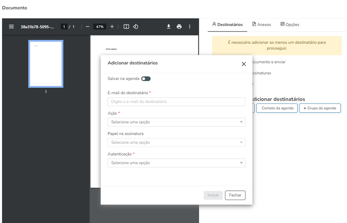
Task: Print the document using the printer icon
Action: [x=179, y=27]
